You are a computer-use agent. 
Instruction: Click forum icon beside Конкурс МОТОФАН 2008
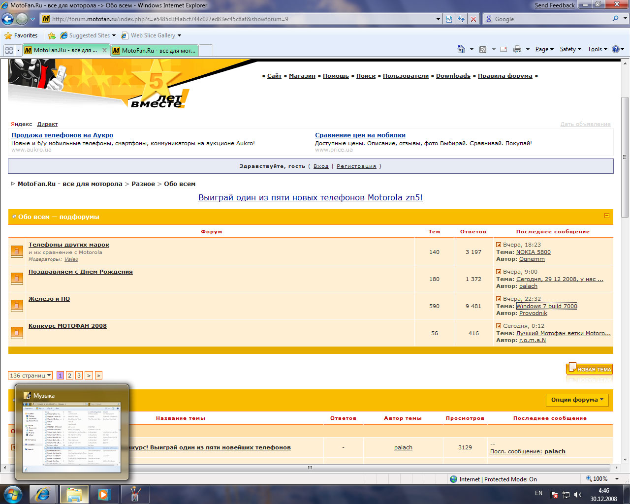click(x=17, y=333)
